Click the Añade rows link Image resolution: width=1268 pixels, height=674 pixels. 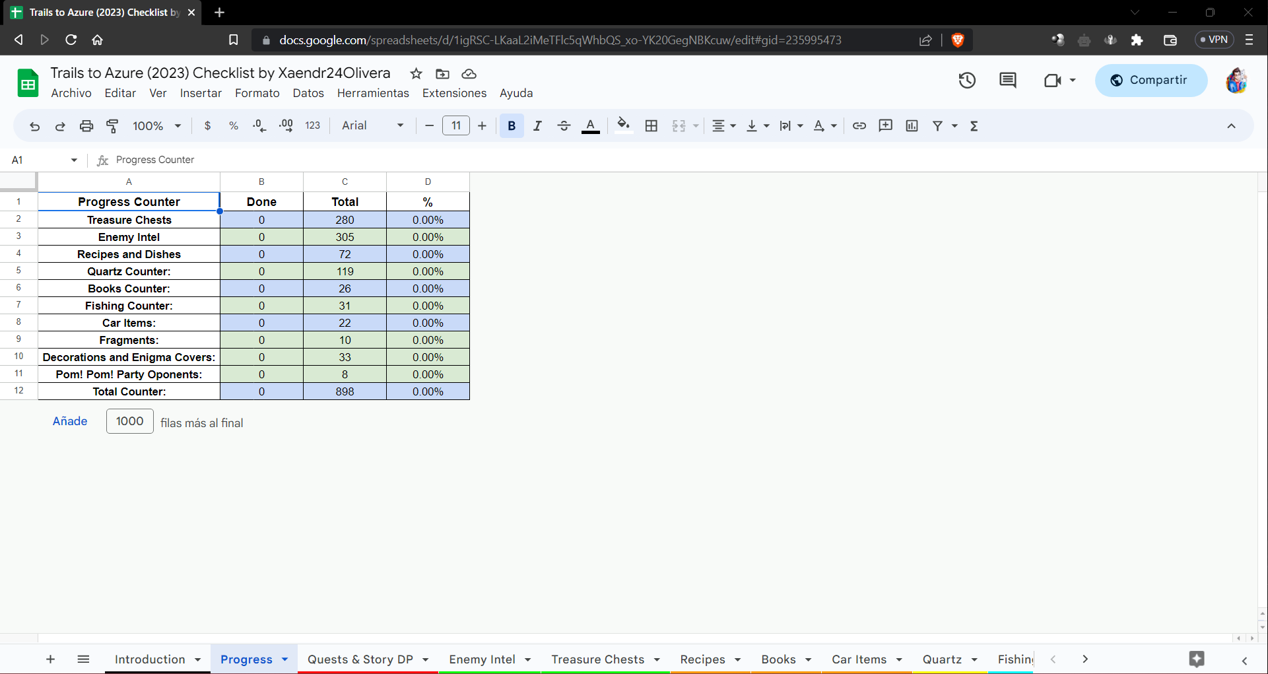(70, 421)
